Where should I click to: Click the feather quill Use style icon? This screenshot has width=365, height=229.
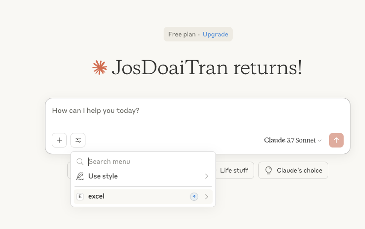tap(80, 176)
